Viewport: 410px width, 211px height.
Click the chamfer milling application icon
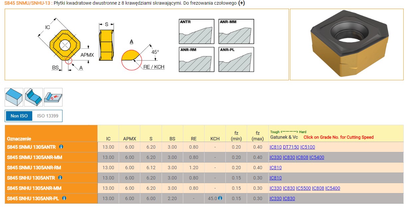point(34,97)
